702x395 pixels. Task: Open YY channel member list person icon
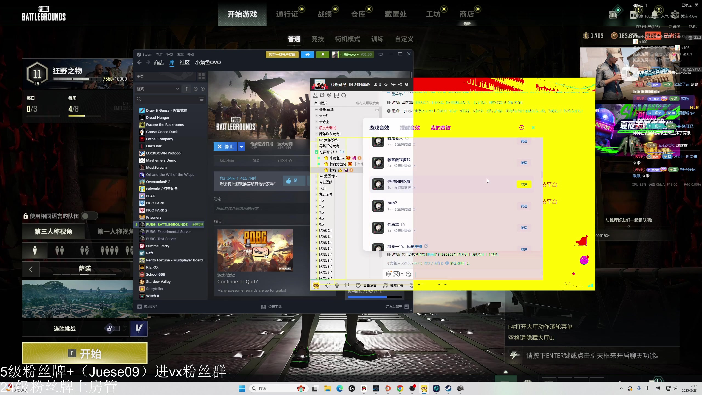tap(315, 95)
